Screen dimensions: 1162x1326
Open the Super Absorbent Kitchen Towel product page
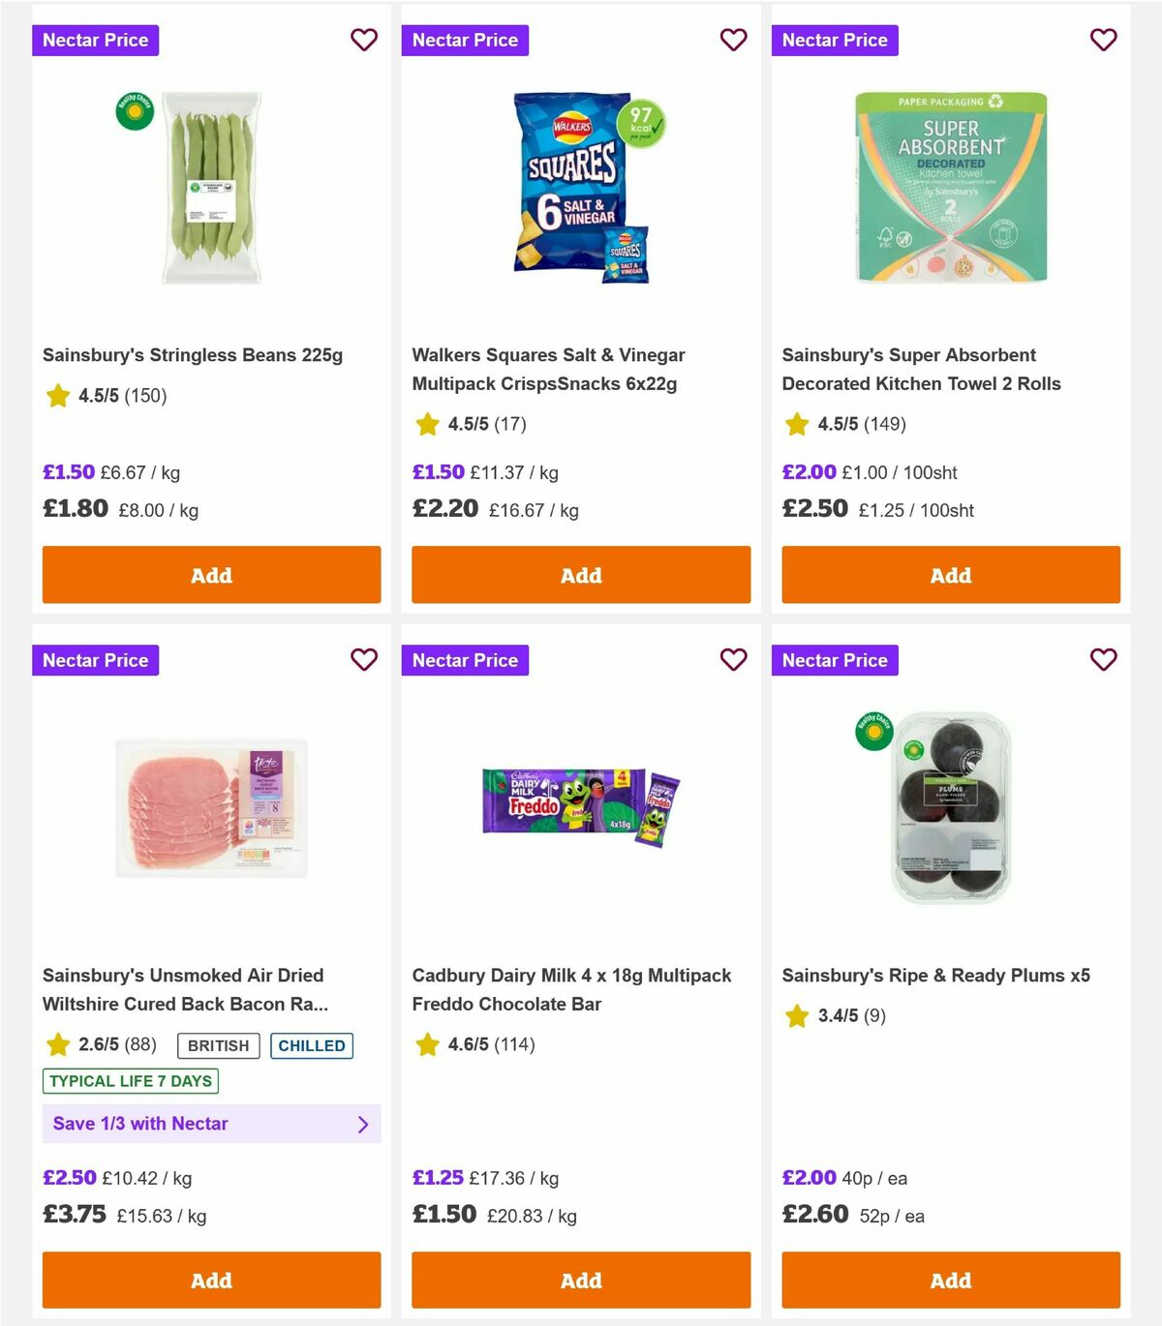click(x=921, y=369)
